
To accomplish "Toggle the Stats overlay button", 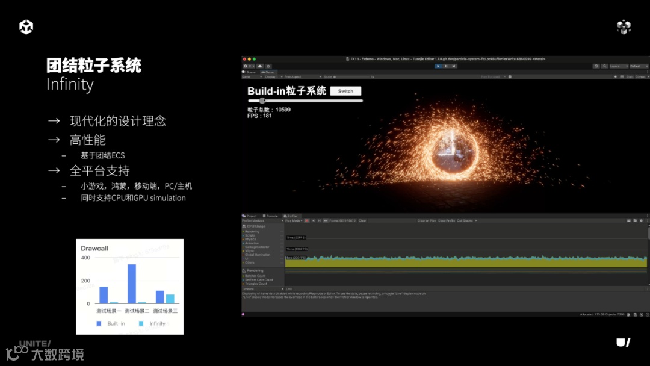I will (630, 76).
